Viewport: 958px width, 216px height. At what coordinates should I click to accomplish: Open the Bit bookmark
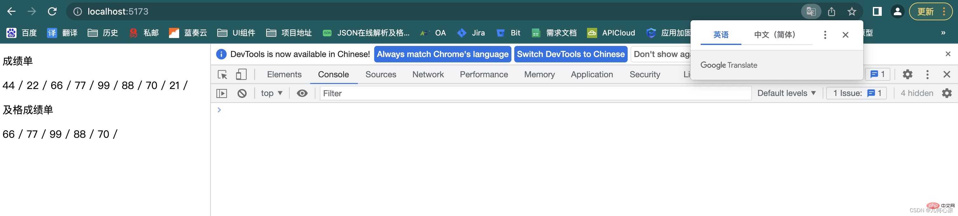508,33
